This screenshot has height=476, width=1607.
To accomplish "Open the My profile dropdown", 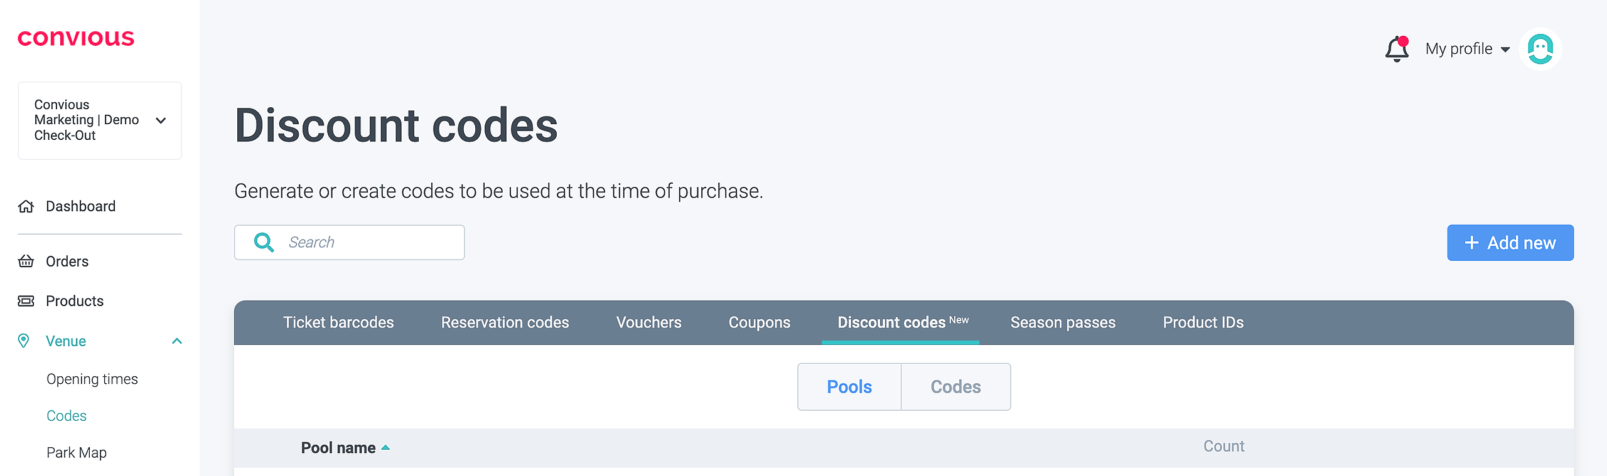I will (1466, 49).
